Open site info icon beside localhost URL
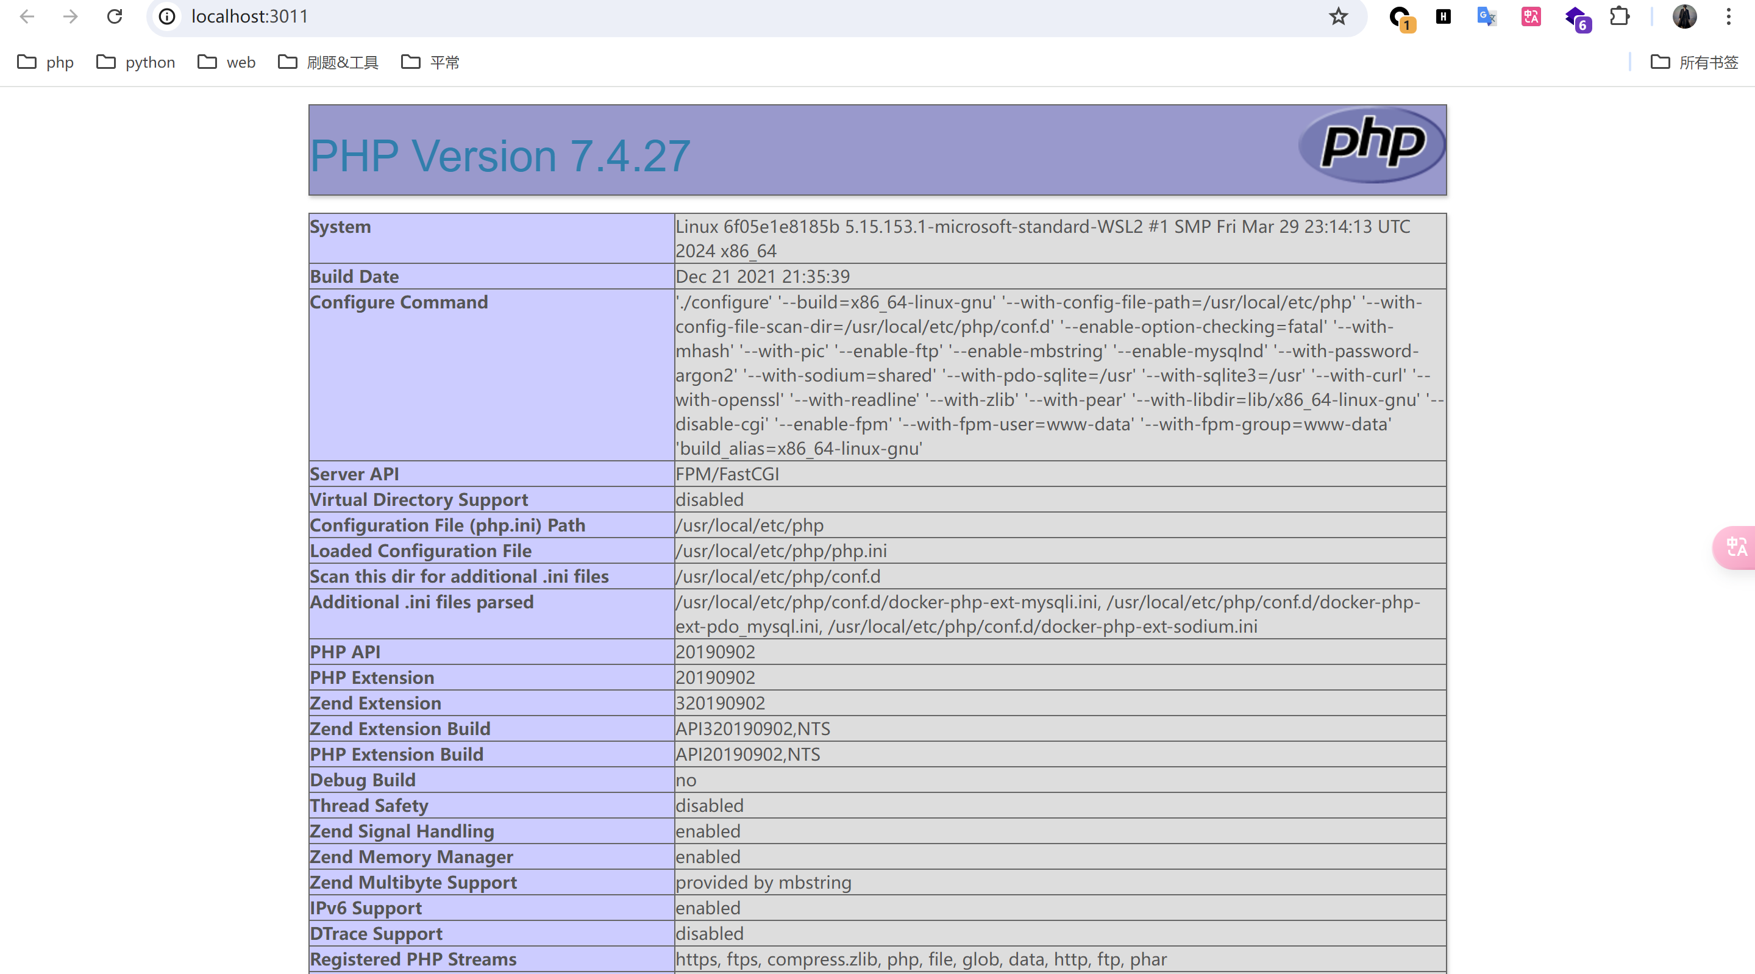The height and width of the screenshot is (974, 1755). click(167, 16)
